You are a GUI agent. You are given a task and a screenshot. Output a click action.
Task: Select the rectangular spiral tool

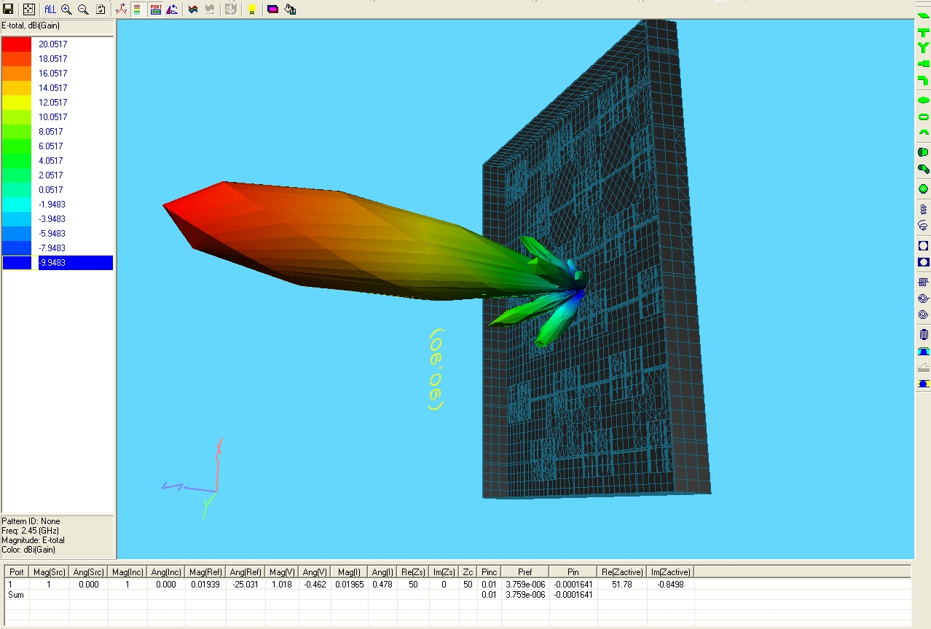coord(923,282)
